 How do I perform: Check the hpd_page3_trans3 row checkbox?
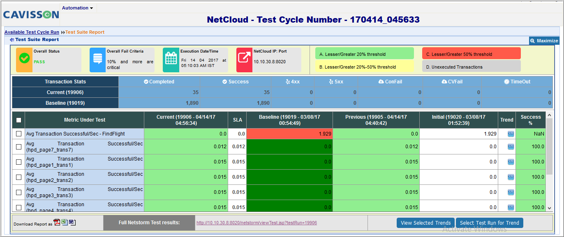click(x=18, y=192)
